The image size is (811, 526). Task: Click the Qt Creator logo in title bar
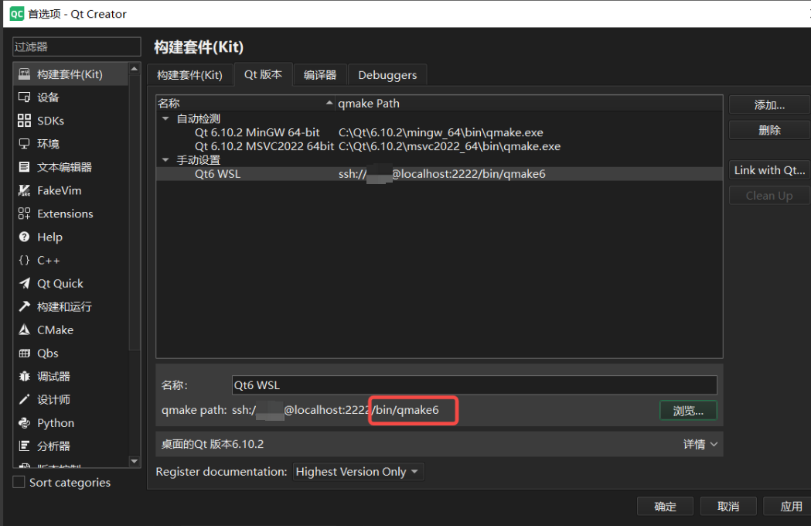pyautogui.click(x=16, y=14)
